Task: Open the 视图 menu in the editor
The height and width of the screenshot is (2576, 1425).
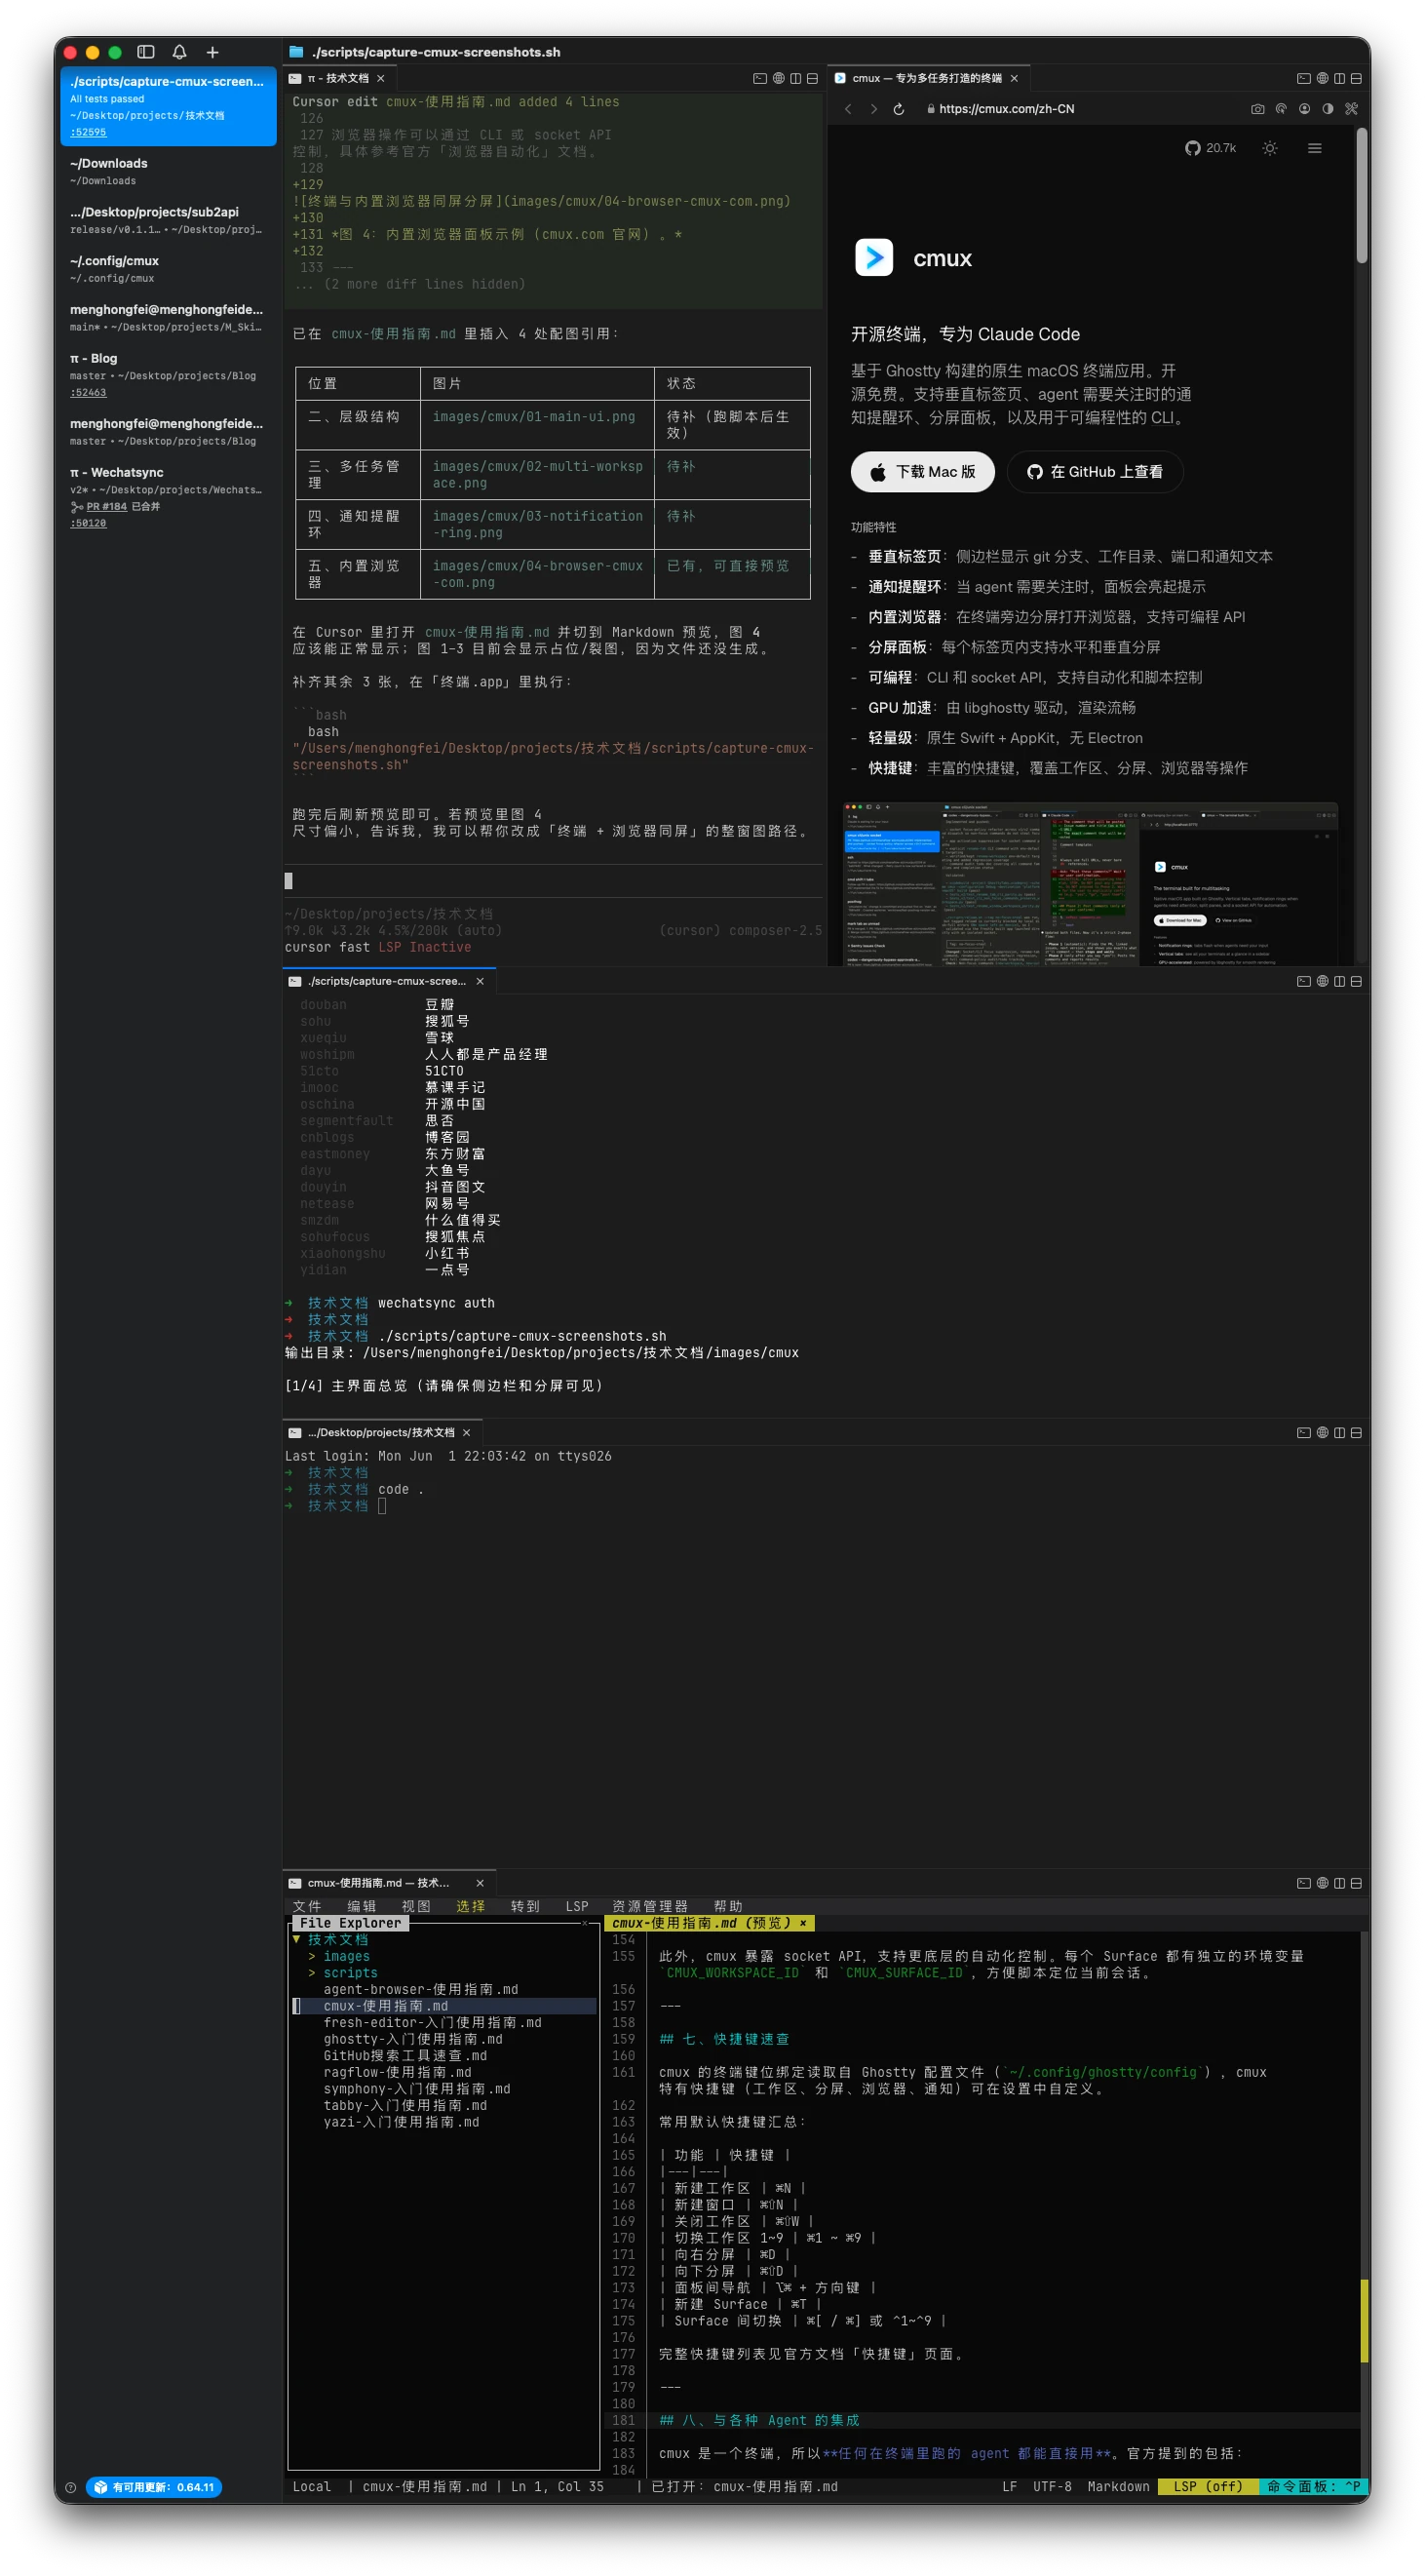Action: coord(416,1905)
